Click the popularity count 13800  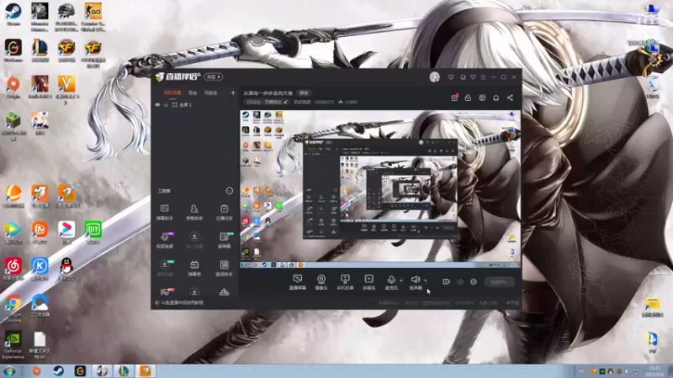(x=347, y=102)
